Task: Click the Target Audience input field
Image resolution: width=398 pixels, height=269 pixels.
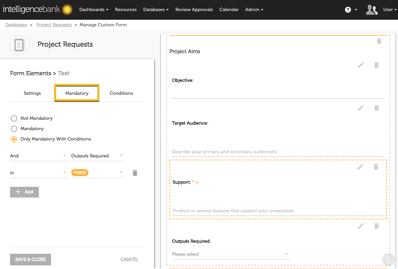Action: [x=278, y=152]
